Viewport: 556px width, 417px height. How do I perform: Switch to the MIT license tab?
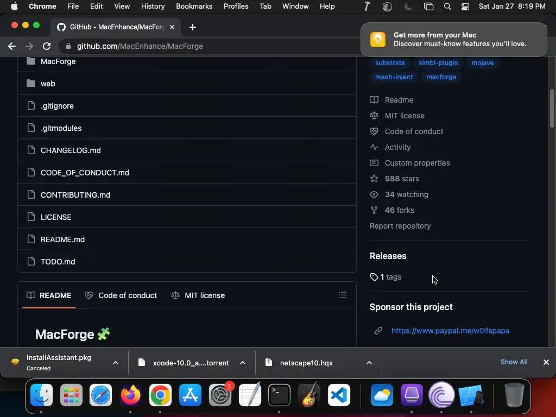[x=198, y=295]
